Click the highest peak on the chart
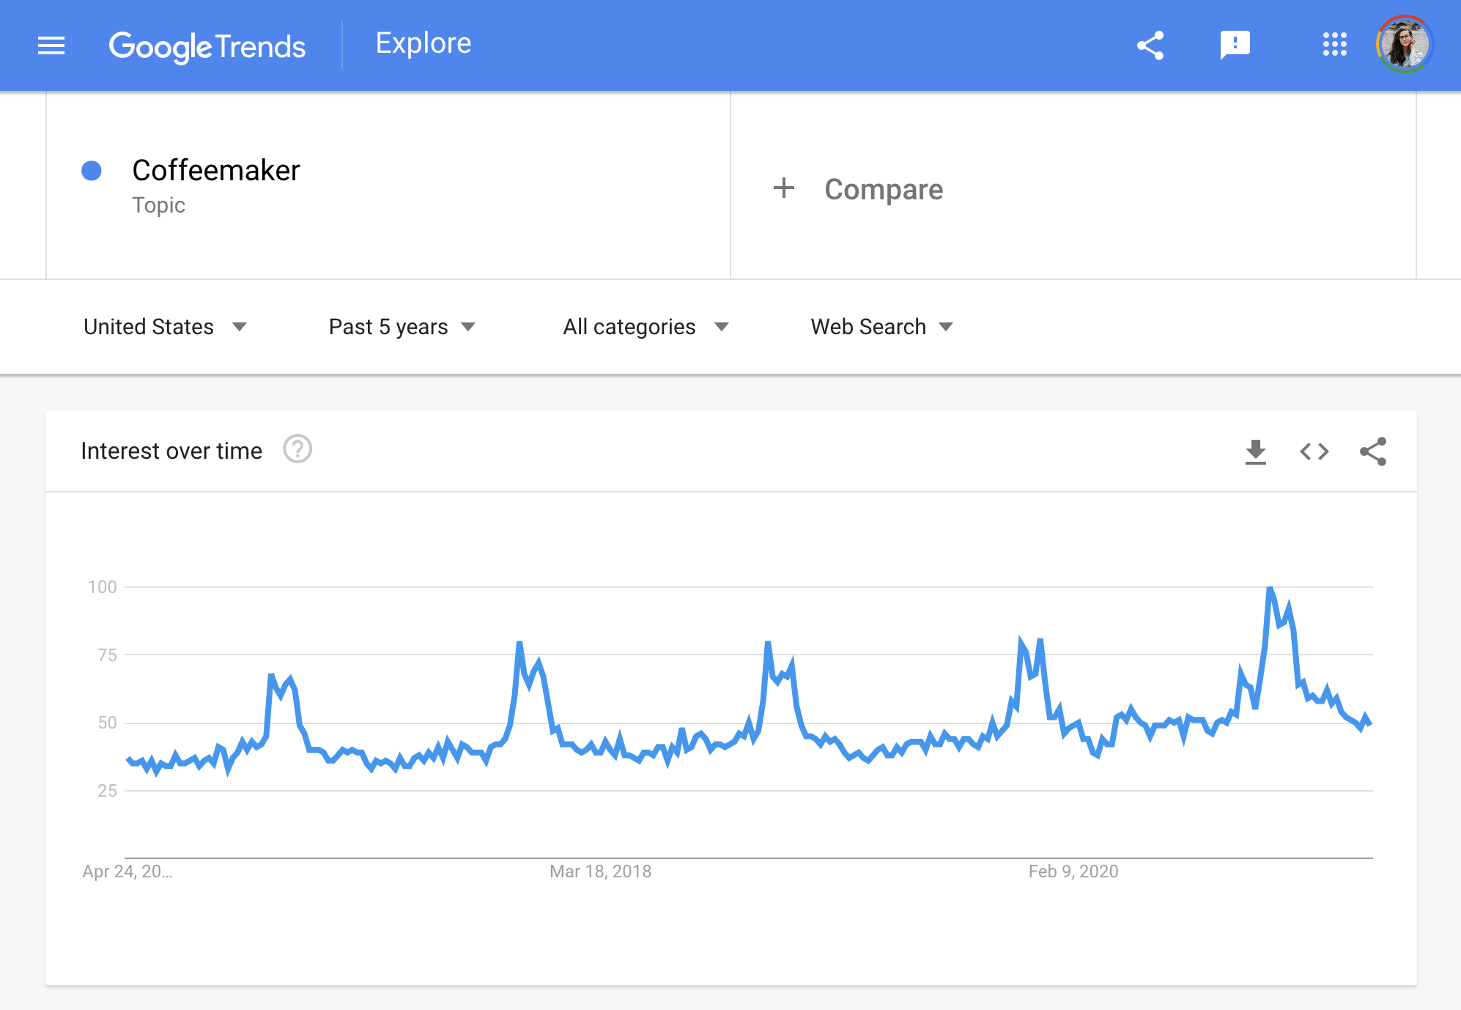 [x=1270, y=589]
